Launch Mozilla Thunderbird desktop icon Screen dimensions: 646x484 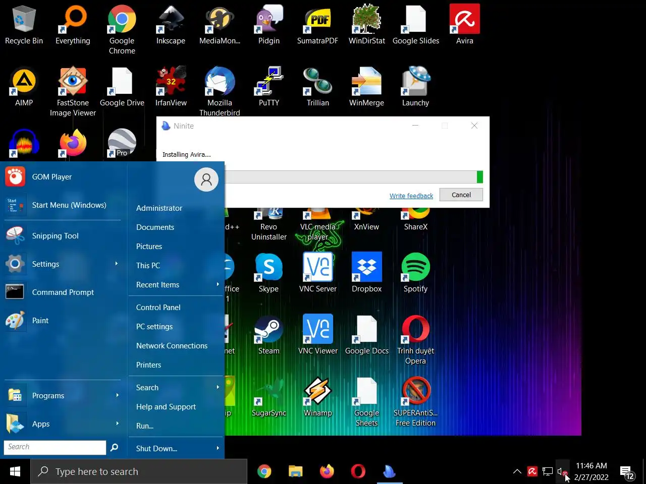(x=220, y=92)
